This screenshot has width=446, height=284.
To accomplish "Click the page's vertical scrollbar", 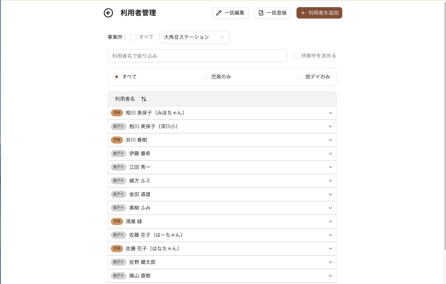I will pos(445,125).
